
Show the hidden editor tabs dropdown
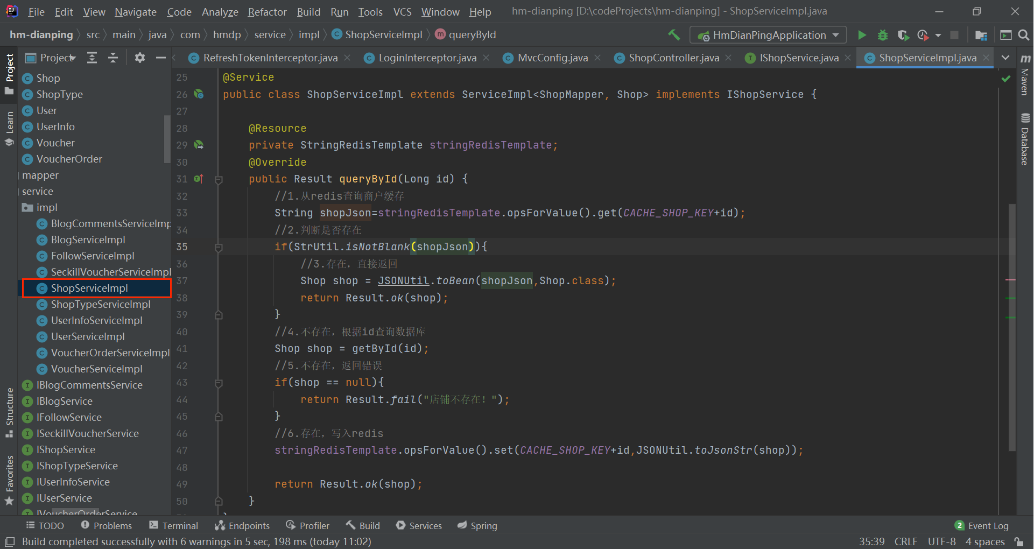pos(1005,58)
